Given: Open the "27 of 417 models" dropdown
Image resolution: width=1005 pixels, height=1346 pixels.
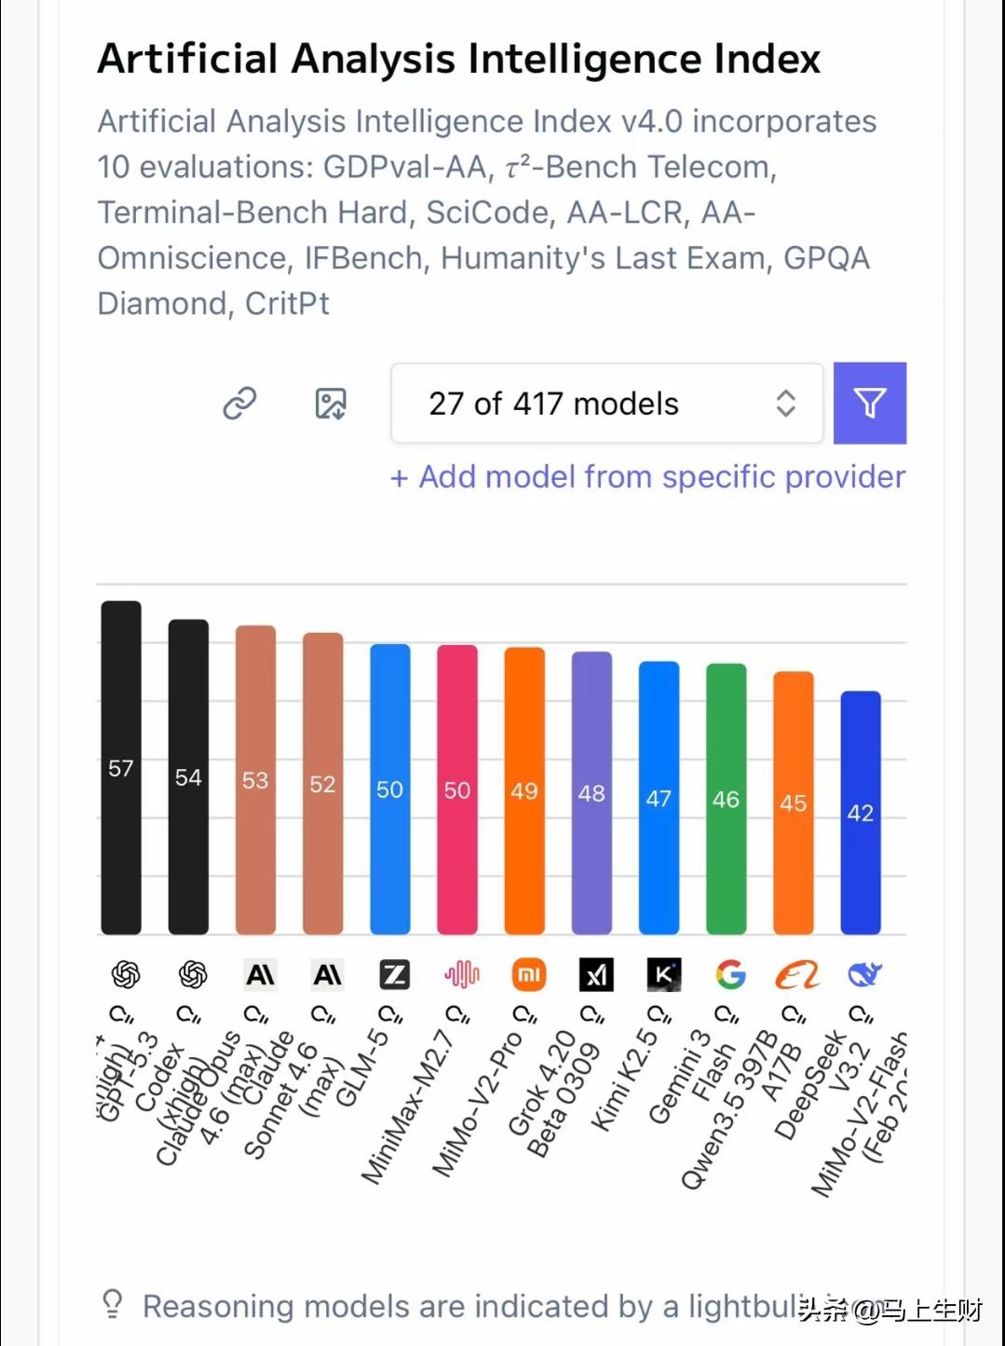Looking at the screenshot, I should (x=606, y=404).
